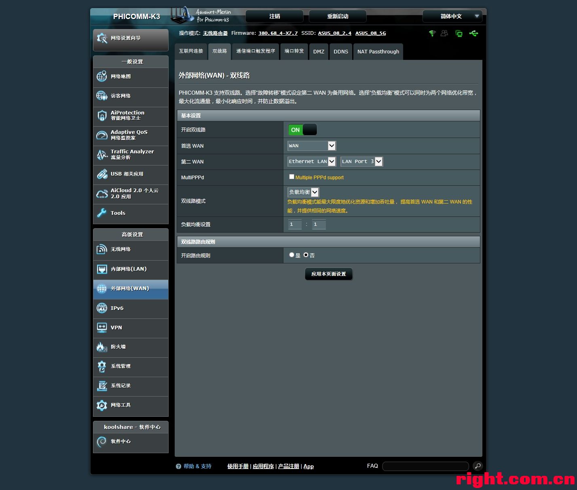577x490 pixels.
Task: Click the 系统管理 gear icon
Action: point(102,366)
